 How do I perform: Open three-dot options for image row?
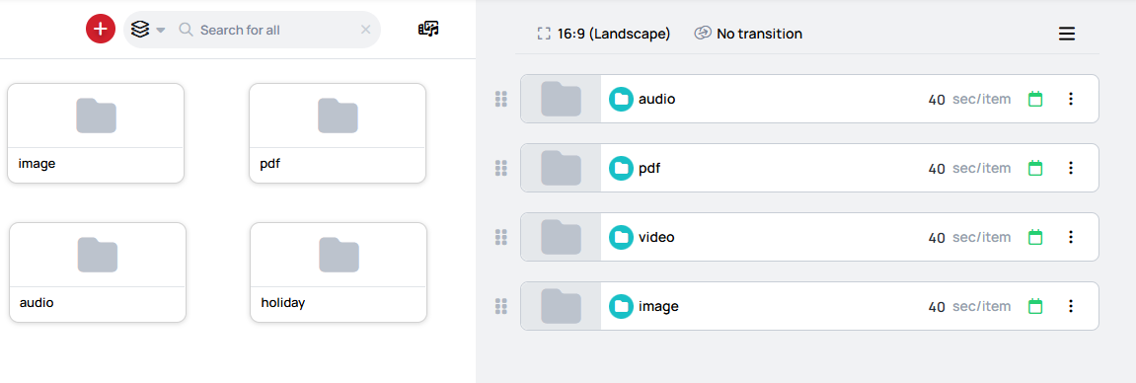pos(1071,306)
